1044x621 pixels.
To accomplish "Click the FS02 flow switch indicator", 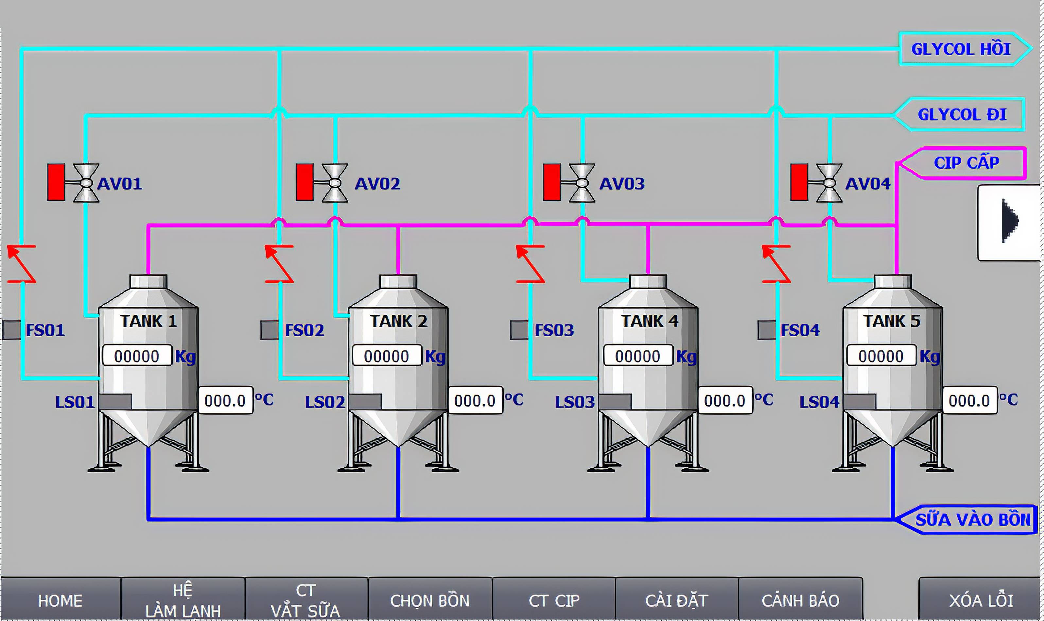I will 270,330.
